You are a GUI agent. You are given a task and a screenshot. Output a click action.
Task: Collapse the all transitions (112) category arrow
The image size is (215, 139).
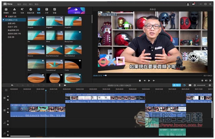3,20
